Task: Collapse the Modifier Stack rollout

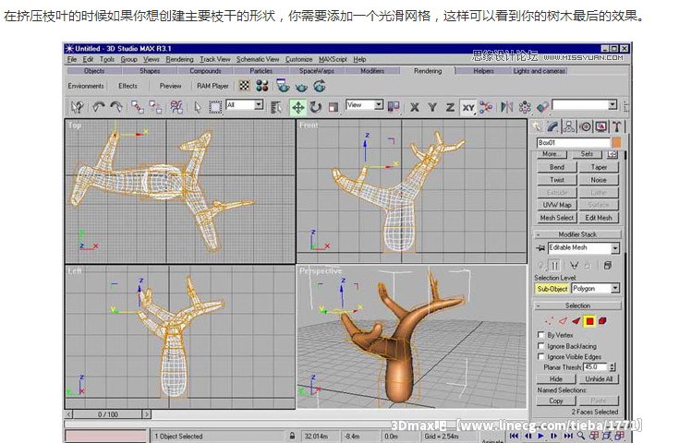Action: (x=577, y=234)
